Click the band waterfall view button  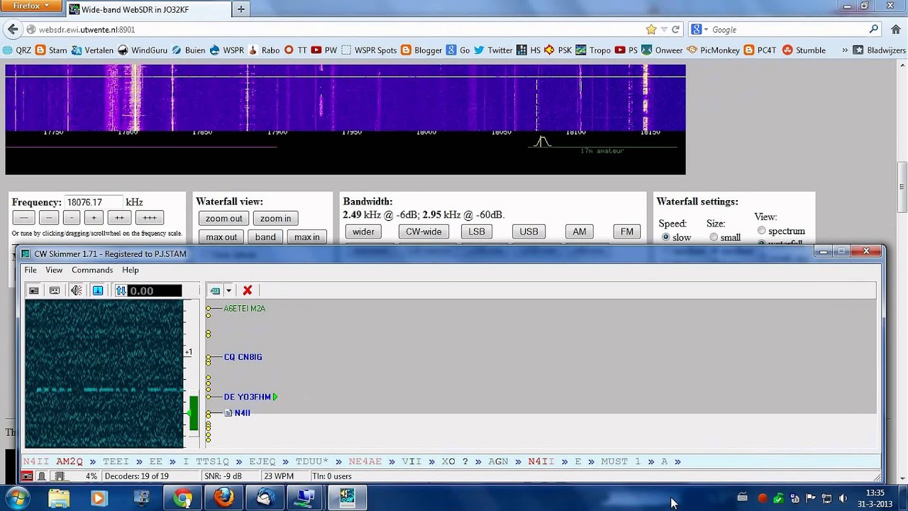point(265,237)
